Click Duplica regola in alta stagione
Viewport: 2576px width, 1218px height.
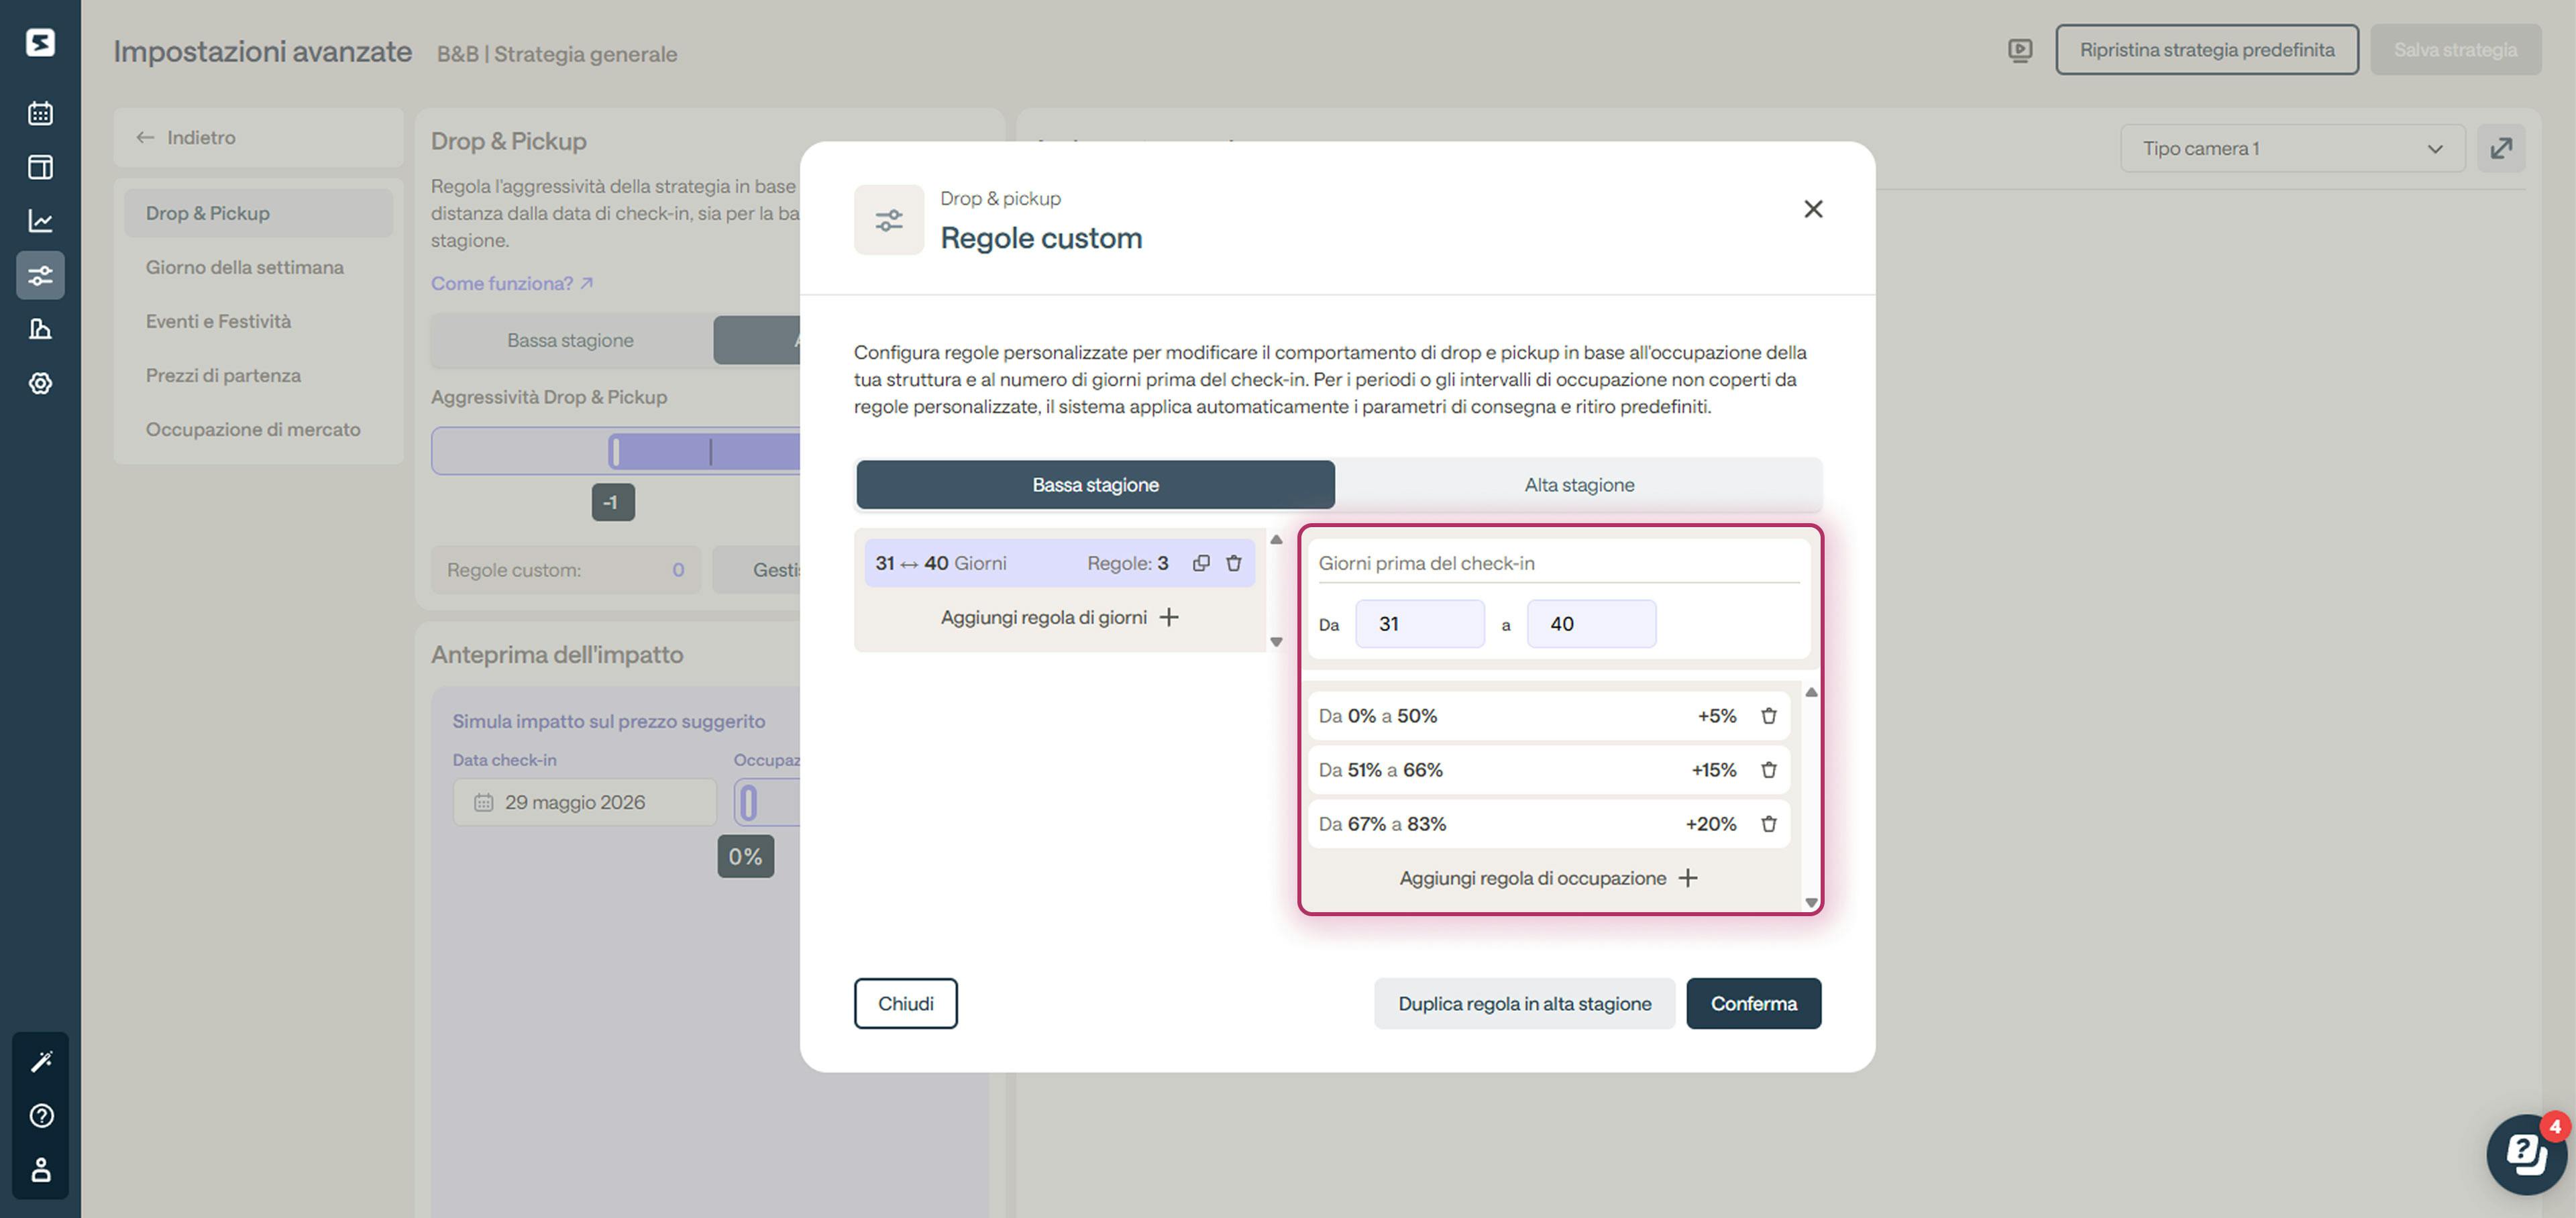[x=1524, y=1003]
